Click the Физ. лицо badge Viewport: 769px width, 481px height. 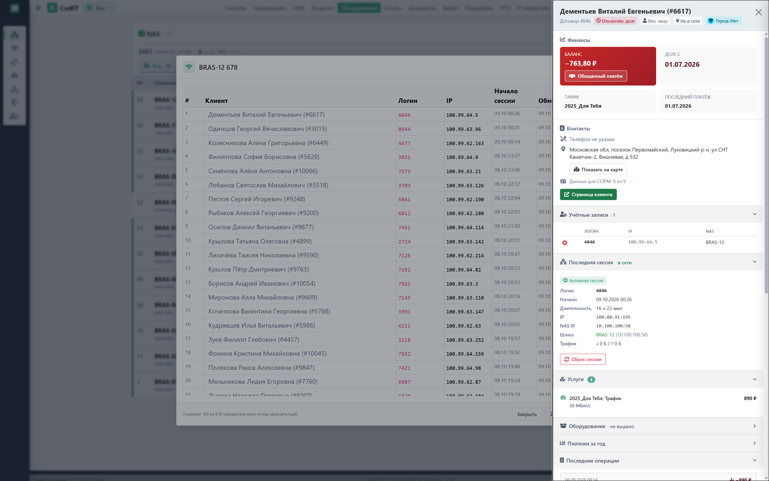pyautogui.click(x=655, y=21)
